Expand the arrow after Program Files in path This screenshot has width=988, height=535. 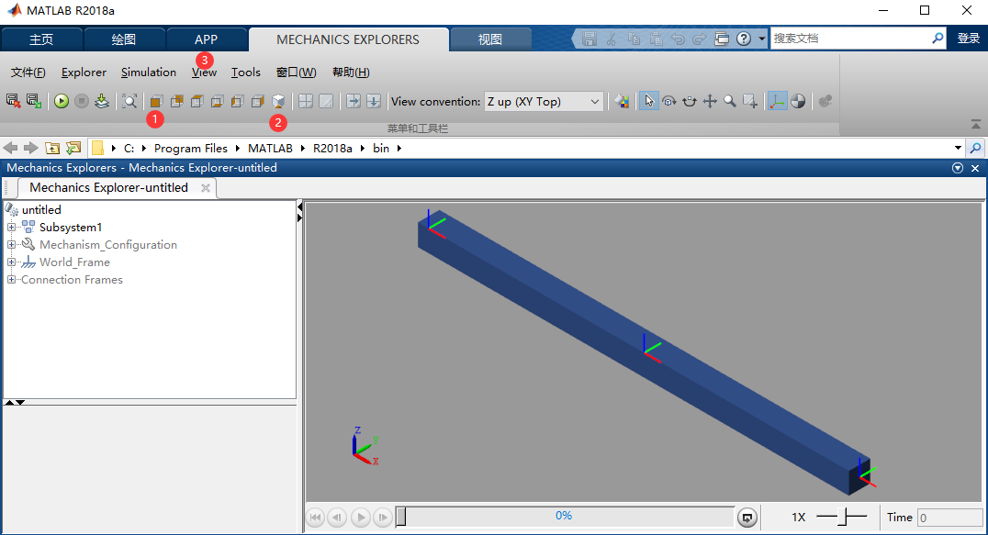point(238,148)
